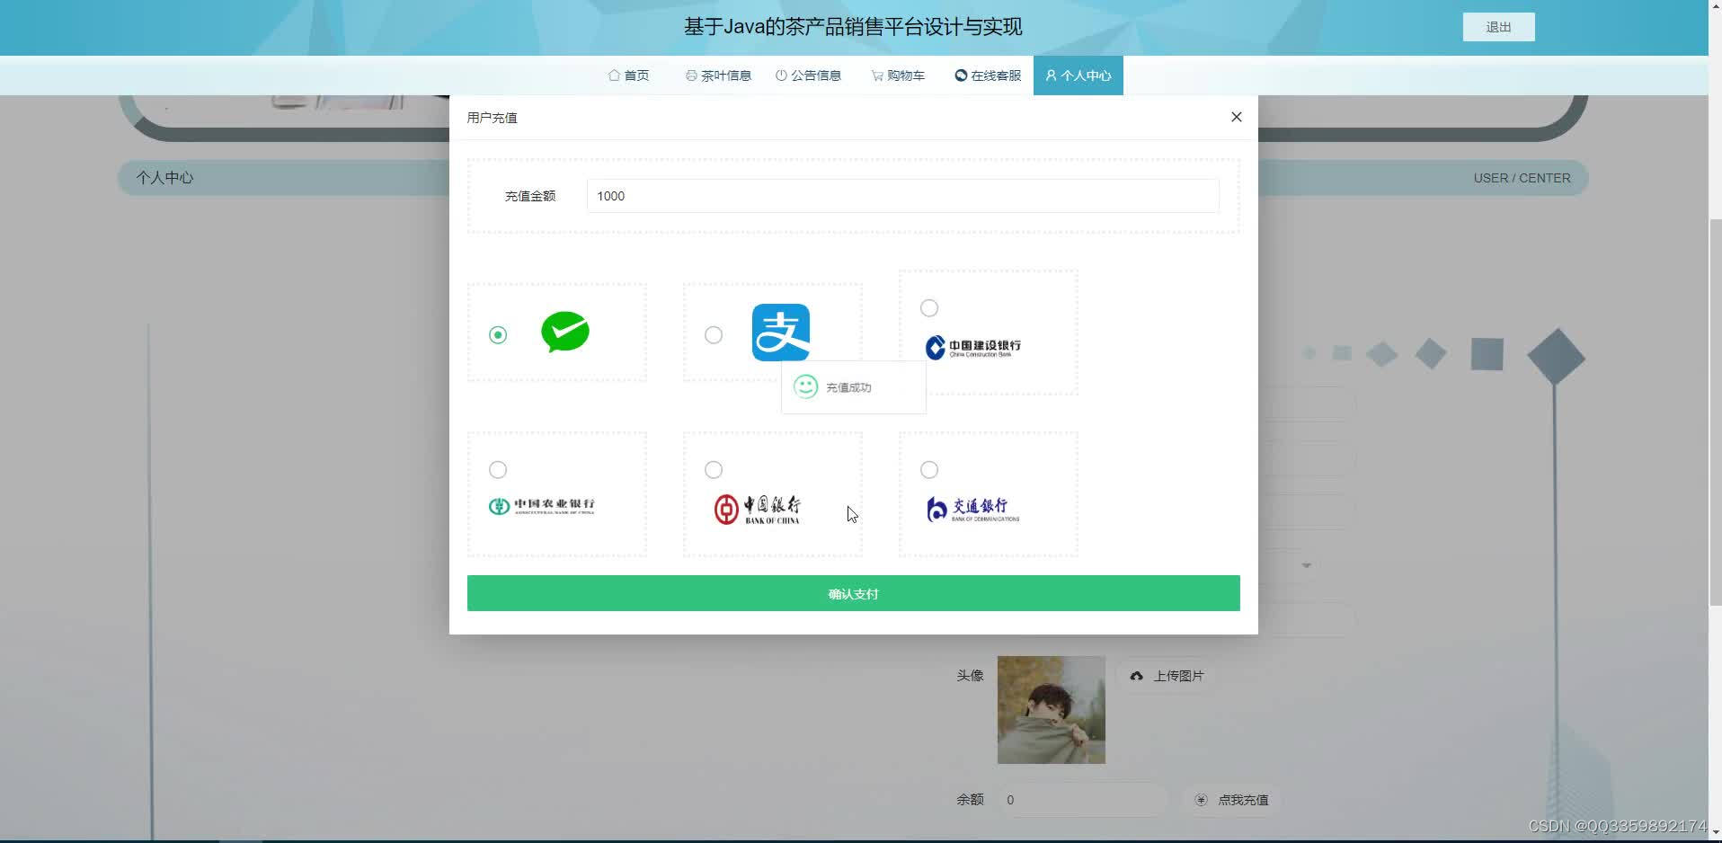This screenshot has height=843, width=1722.
Task: Click the smiley icon in 充值成功 toast
Action: pos(805,386)
